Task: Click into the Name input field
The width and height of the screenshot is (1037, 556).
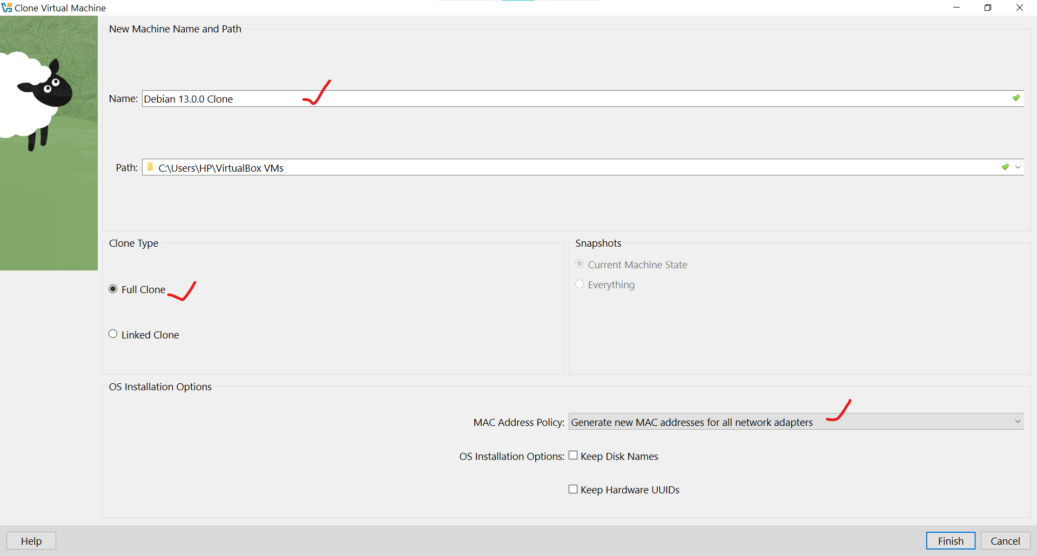Action: coord(583,99)
